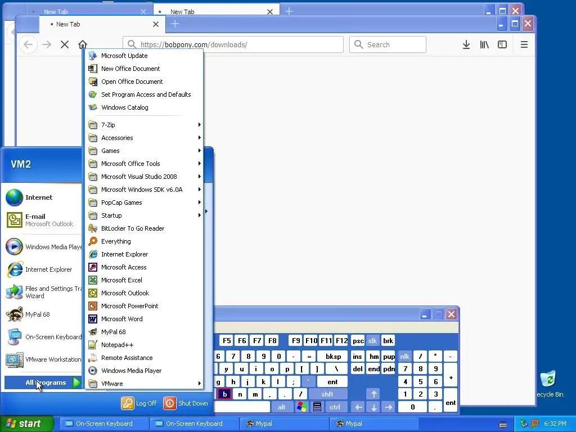The height and width of the screenshot is (432, 576).
Task: Open VMware Workstation from Start menu list
Action: click(43, 359)
